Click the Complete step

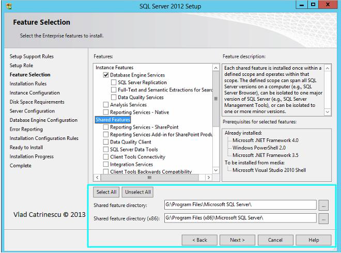[x=21, y=166]
